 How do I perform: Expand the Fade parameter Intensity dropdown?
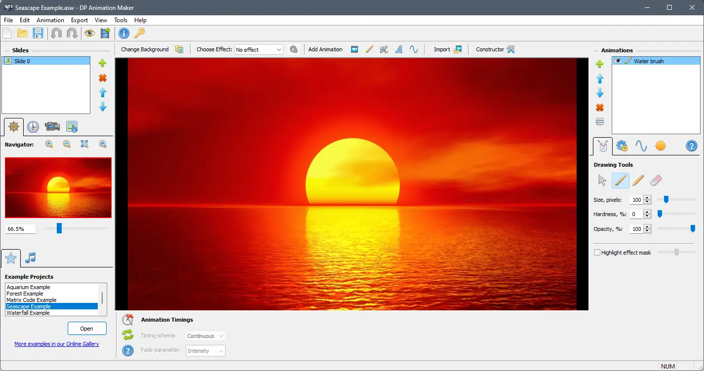(206, 351)
